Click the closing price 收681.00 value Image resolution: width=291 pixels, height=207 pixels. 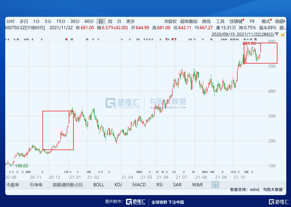point(85,28)
